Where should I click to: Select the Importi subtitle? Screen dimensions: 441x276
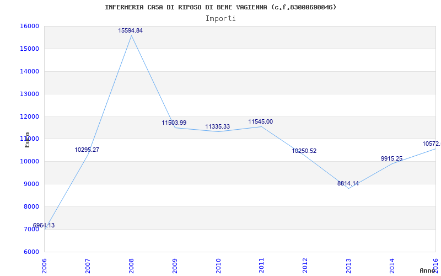[220, 19]
